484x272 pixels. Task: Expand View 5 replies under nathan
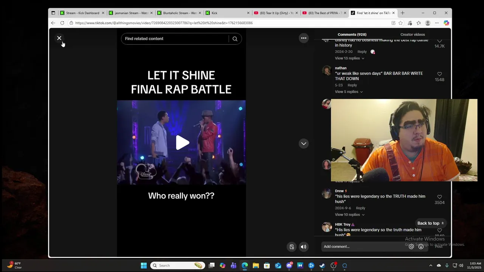349,92
